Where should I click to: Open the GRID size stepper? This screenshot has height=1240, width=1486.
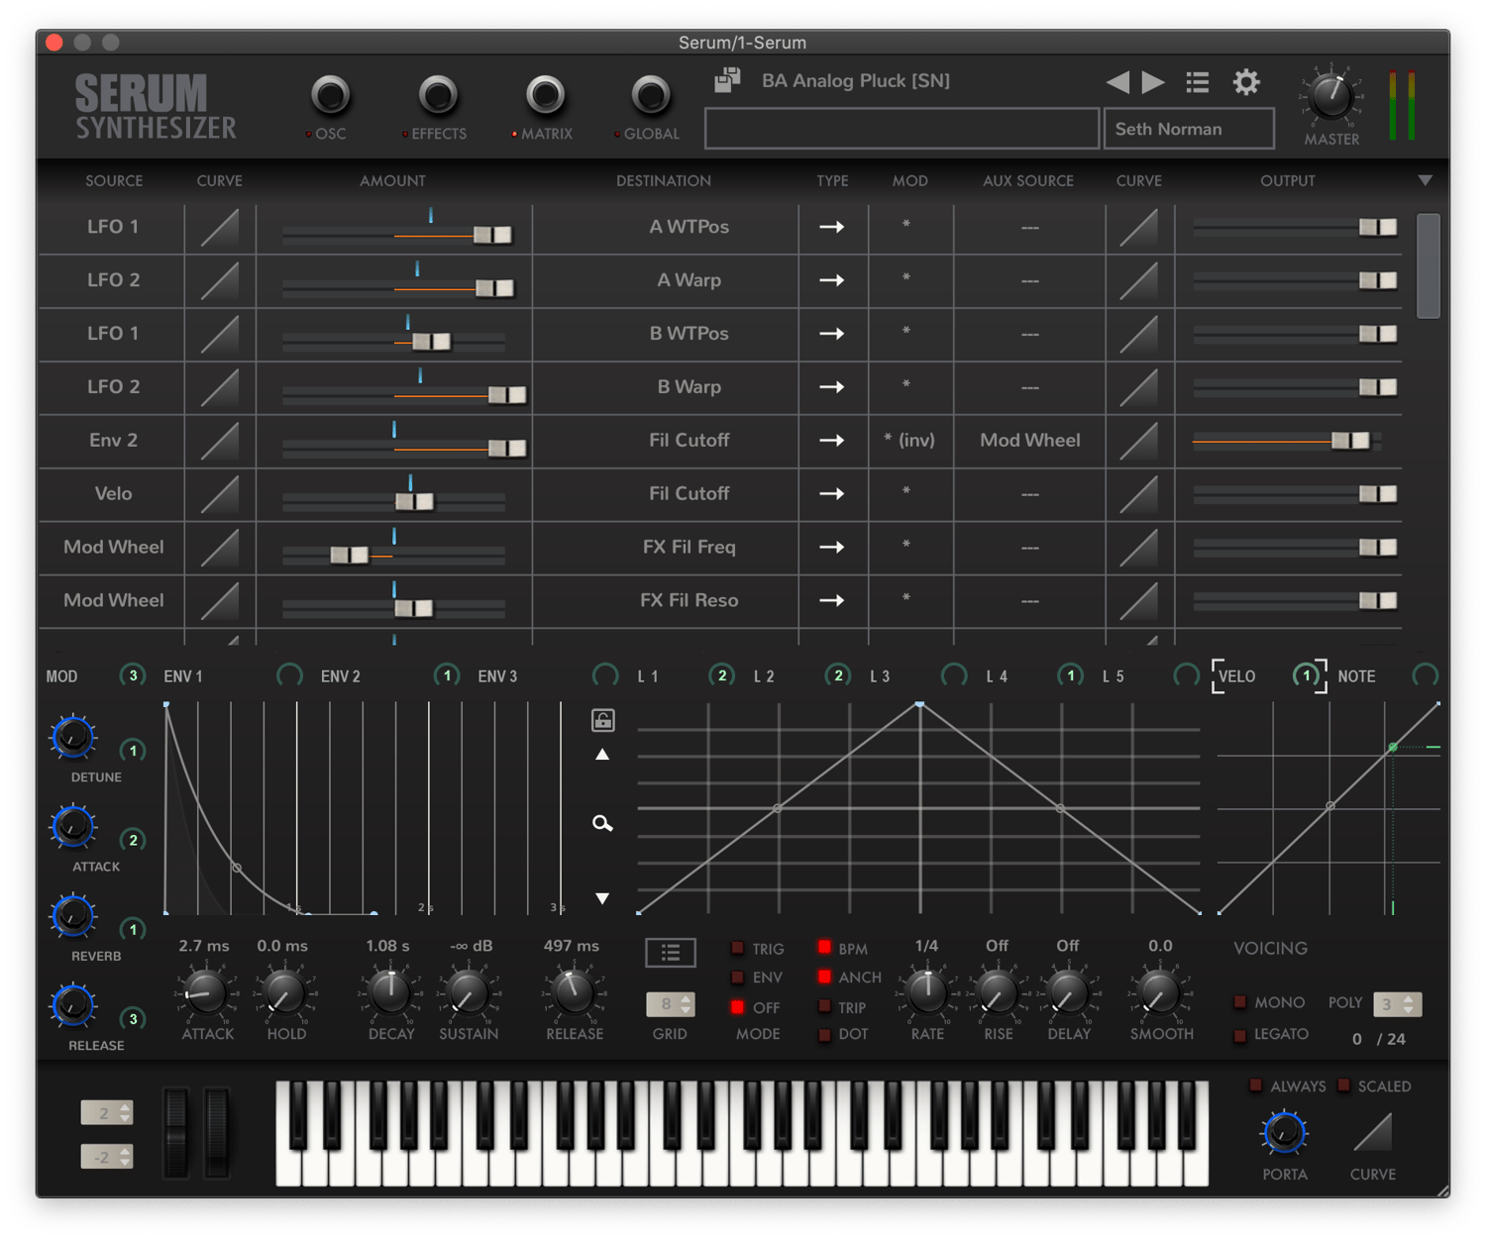coord(671,1004)
